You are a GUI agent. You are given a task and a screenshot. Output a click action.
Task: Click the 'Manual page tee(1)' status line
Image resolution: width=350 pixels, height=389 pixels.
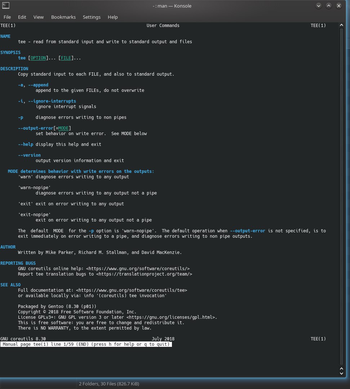[86, 344]
